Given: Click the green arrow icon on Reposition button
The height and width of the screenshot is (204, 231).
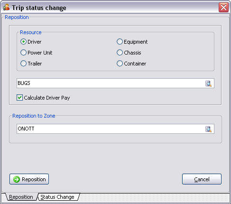Looking at the screenshot, I should click(17, 179).
